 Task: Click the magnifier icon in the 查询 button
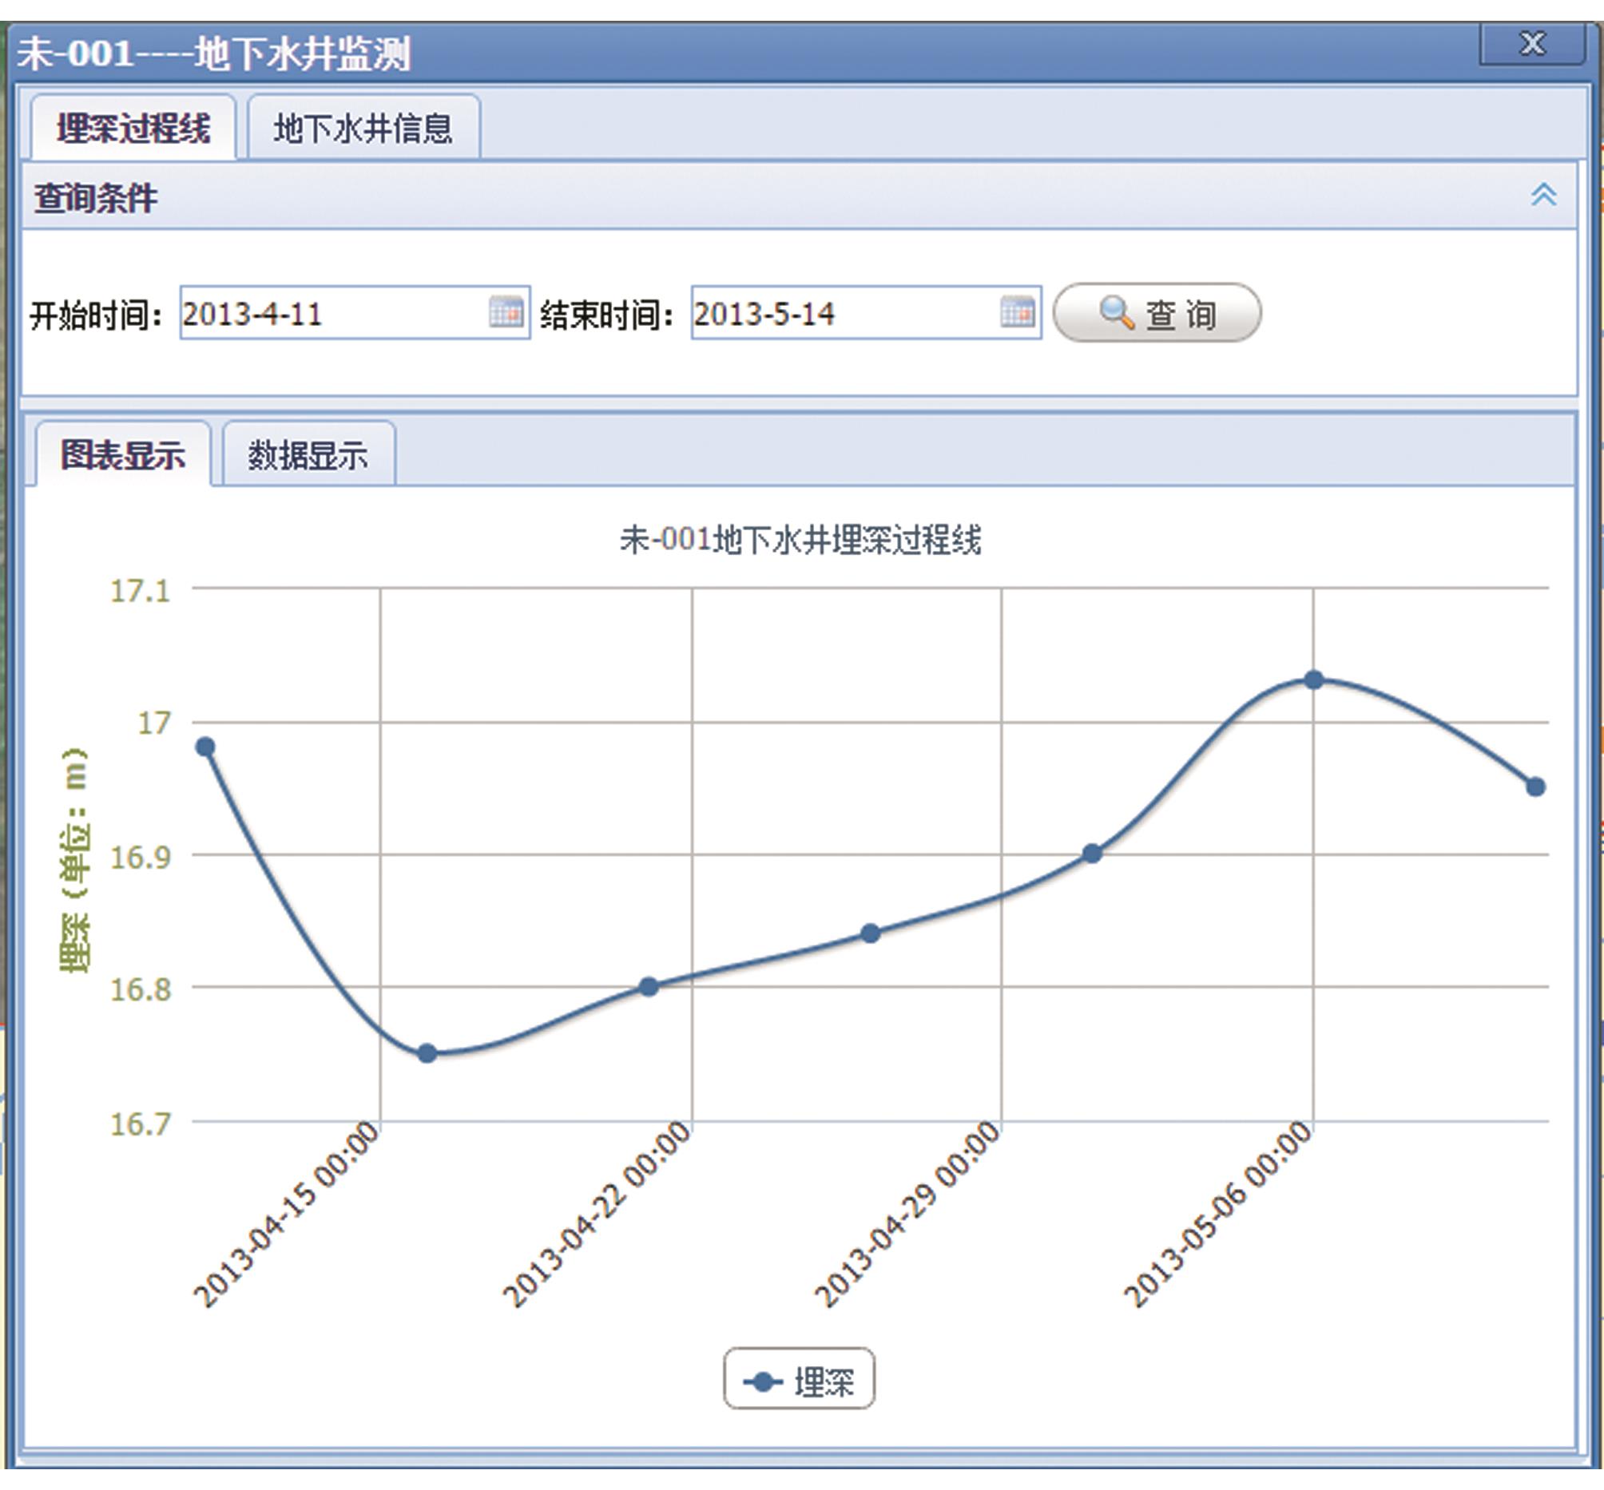pyautogui.click(x=1117, y=312)
